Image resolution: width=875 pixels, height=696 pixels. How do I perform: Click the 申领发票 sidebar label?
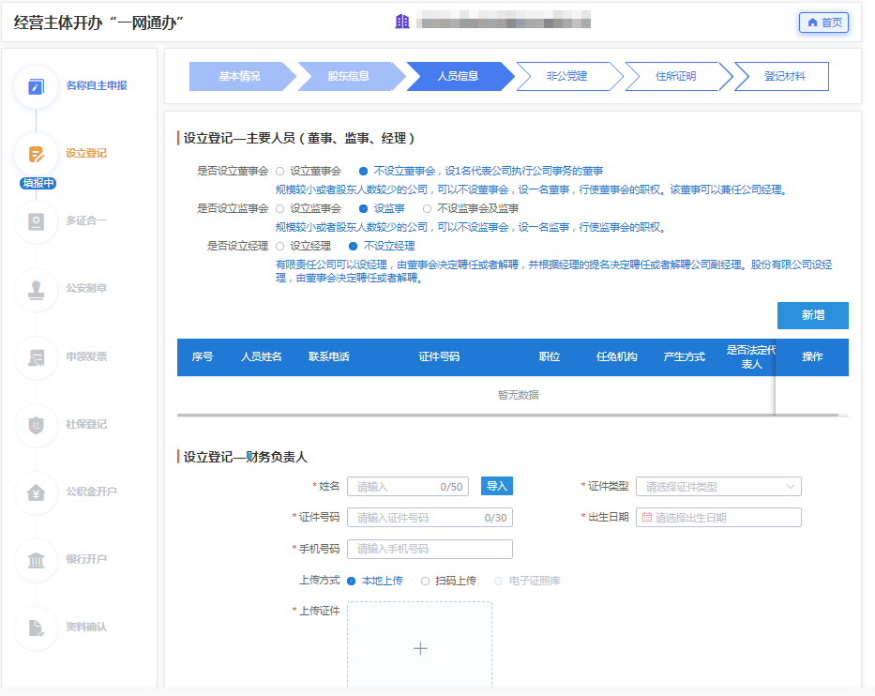[86, 356]
